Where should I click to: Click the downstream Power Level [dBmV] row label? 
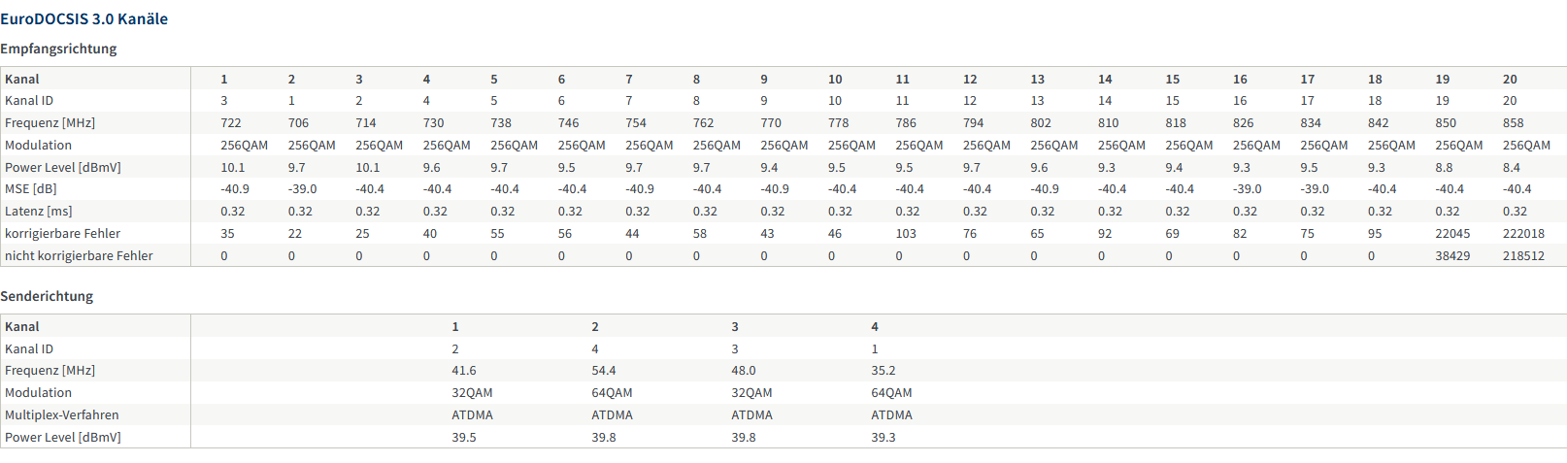63,168
